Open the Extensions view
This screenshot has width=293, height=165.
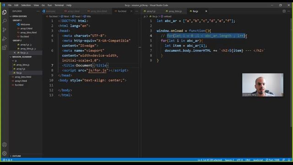click(x=4, y=47)
